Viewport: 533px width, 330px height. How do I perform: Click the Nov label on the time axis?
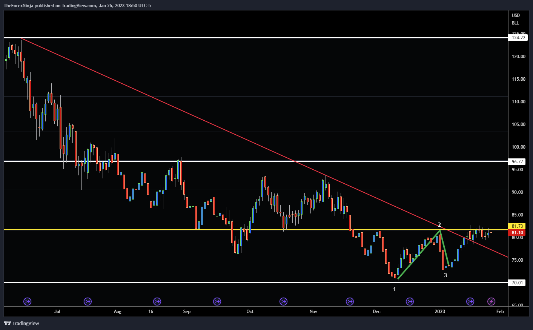(313, 312)
